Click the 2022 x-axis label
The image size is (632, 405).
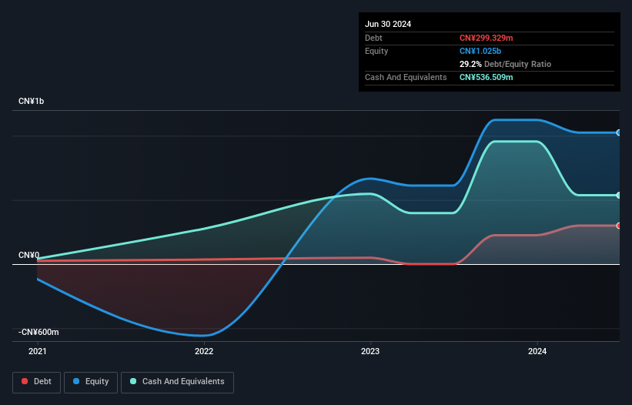tap(204, 351)
